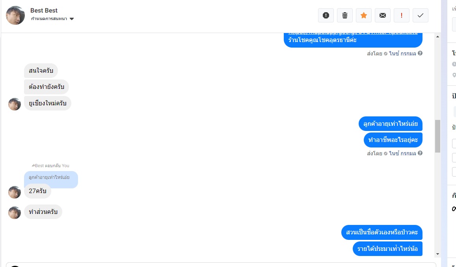Mark conversation done with checkmark icon
456x267 pixels.
point(420,15)
